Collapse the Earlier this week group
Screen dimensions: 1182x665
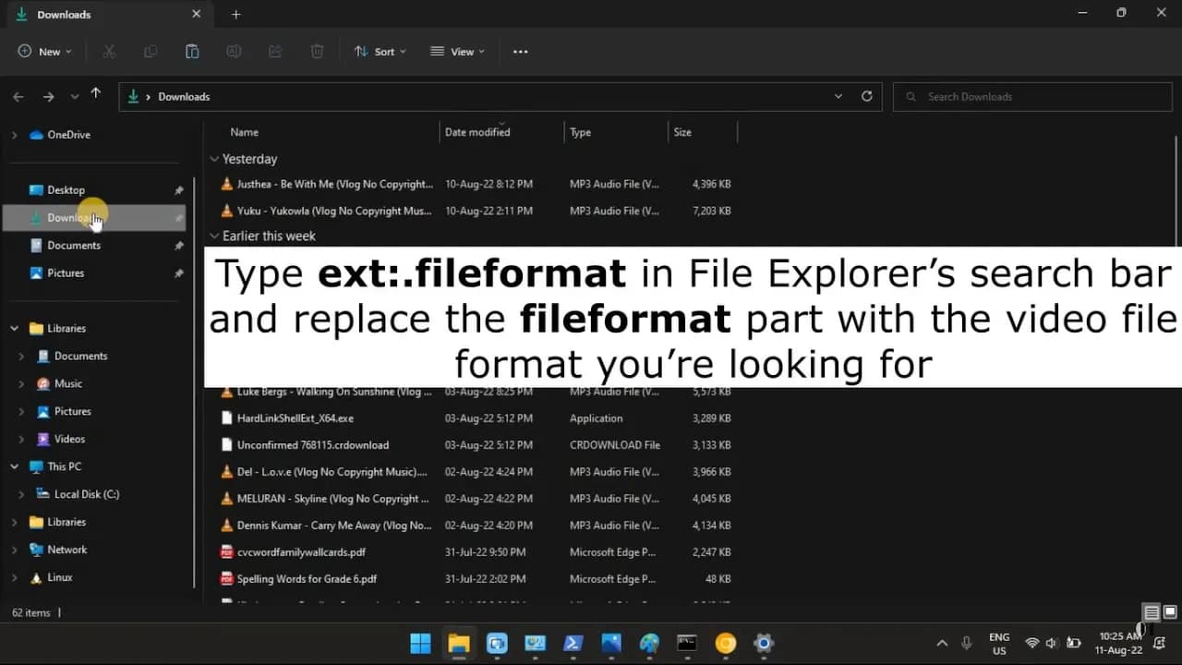(214, 236)
